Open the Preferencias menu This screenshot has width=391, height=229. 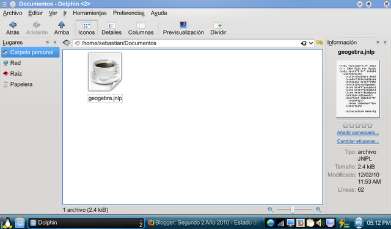[129, 13]
